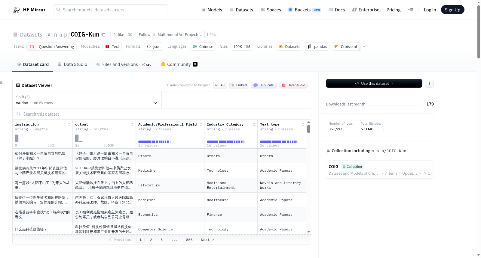The image size is (481, 258).
Task: Show the +1 additional libraries
Action: click(365, 46)
